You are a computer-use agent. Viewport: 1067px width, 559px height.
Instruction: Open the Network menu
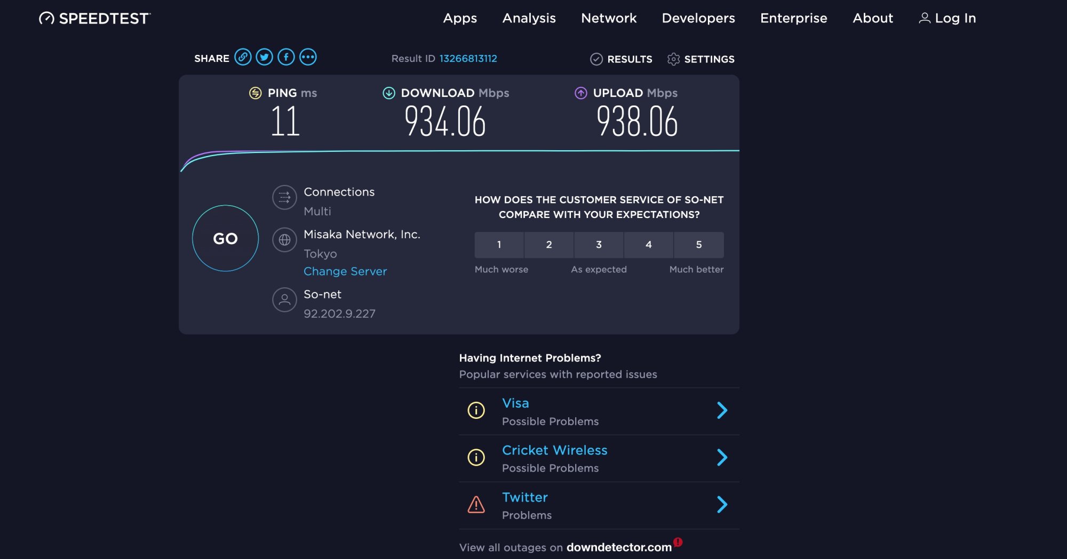[609, 18]
